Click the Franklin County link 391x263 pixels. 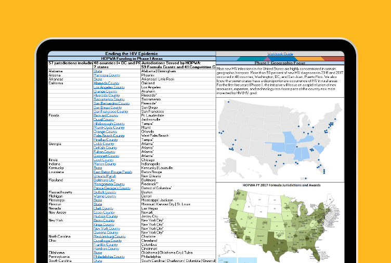(x=106, y=245)
